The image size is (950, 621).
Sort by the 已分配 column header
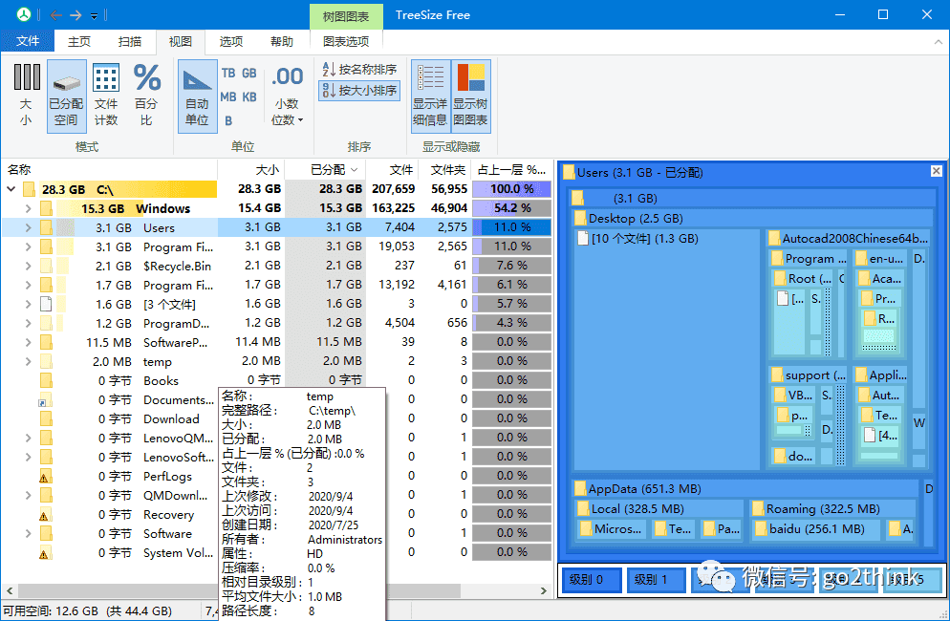[x=325, y=170]
